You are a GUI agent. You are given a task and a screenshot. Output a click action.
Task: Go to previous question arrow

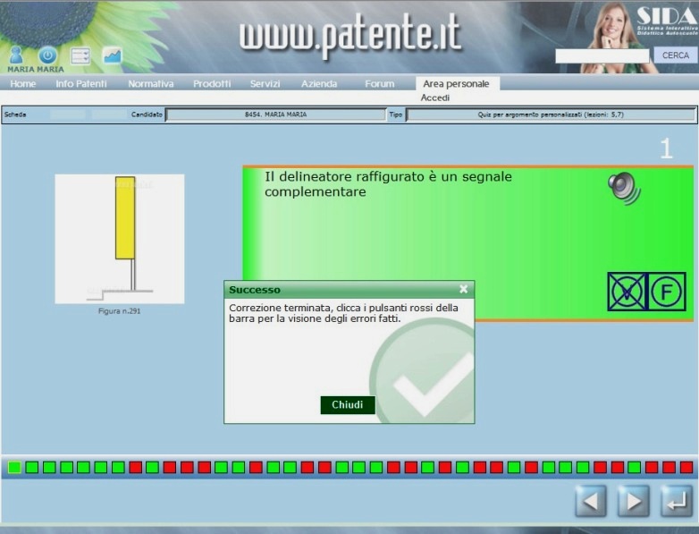click(591, 501)
